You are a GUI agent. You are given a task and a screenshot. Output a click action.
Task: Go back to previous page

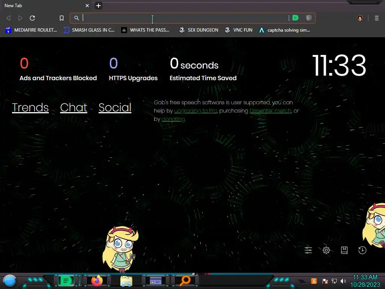click(x=8, y=18)
